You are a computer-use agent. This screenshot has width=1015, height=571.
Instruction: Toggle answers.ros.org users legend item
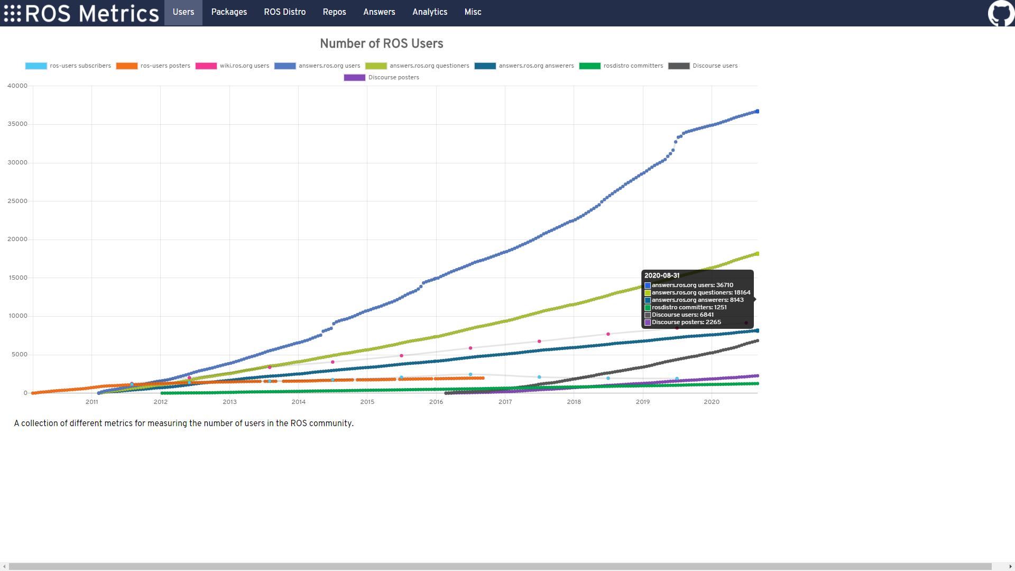[x=285, y=66]
